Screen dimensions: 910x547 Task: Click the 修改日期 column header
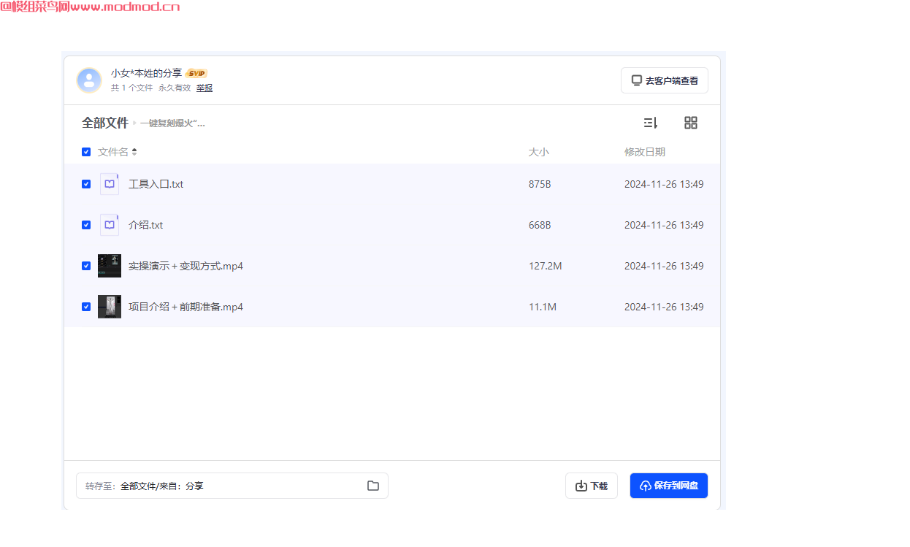(645, 152)
